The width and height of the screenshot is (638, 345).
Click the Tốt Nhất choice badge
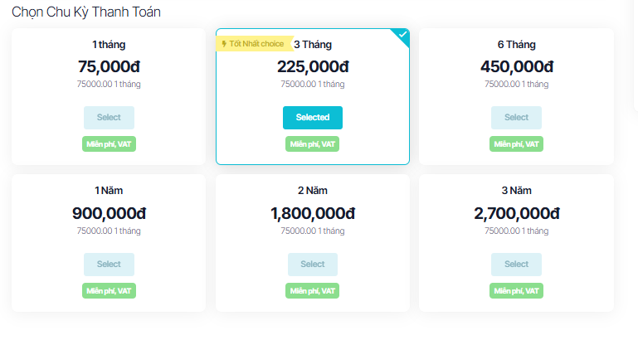click(253, 43)
